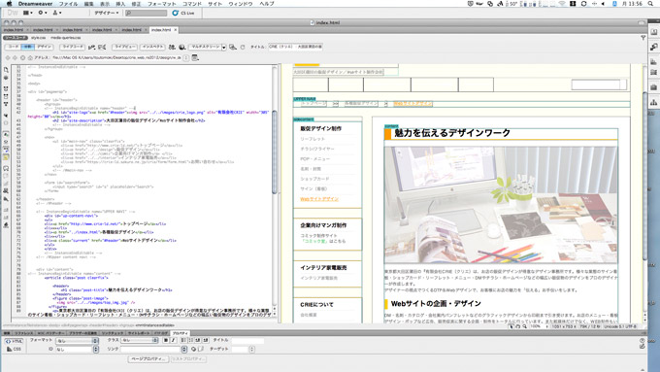Open the Site management icon menu

click(57, 13)
